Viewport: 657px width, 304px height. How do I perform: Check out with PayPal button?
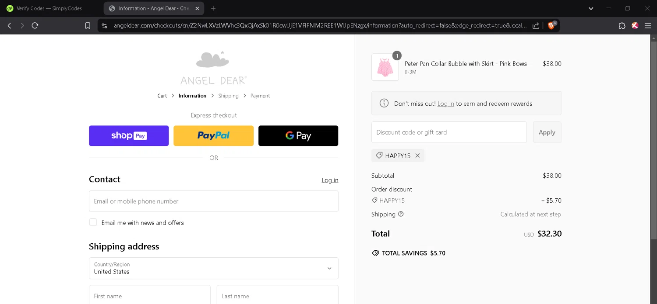coord(213,136)
